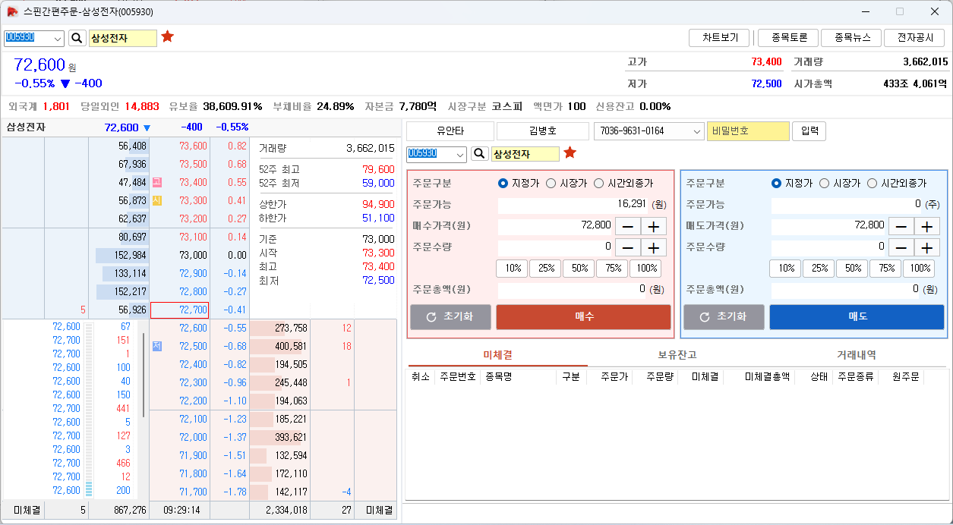This screenshot has width=953, height=525.
Task: Reset sell order with 초기화 button
Action: (724, 317)
